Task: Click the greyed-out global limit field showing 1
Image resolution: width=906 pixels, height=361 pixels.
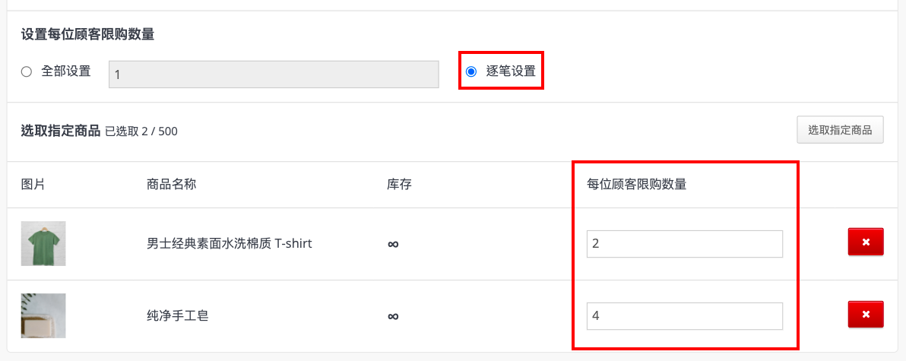Action: tap(274, 74)
